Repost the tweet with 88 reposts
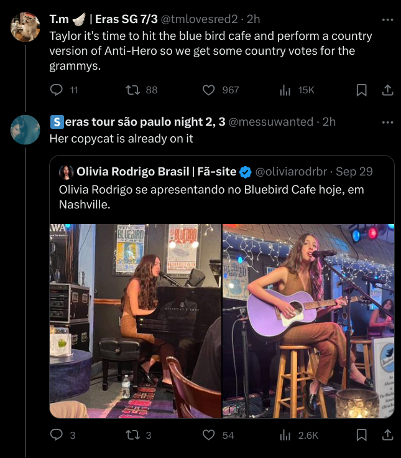Viewport: 401px width, 458px height. click(x=133, y=90)
